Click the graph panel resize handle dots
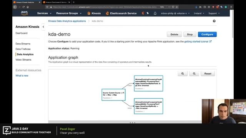Image resolution: width=246 pixels, height=138 pixels. [132, 123]
